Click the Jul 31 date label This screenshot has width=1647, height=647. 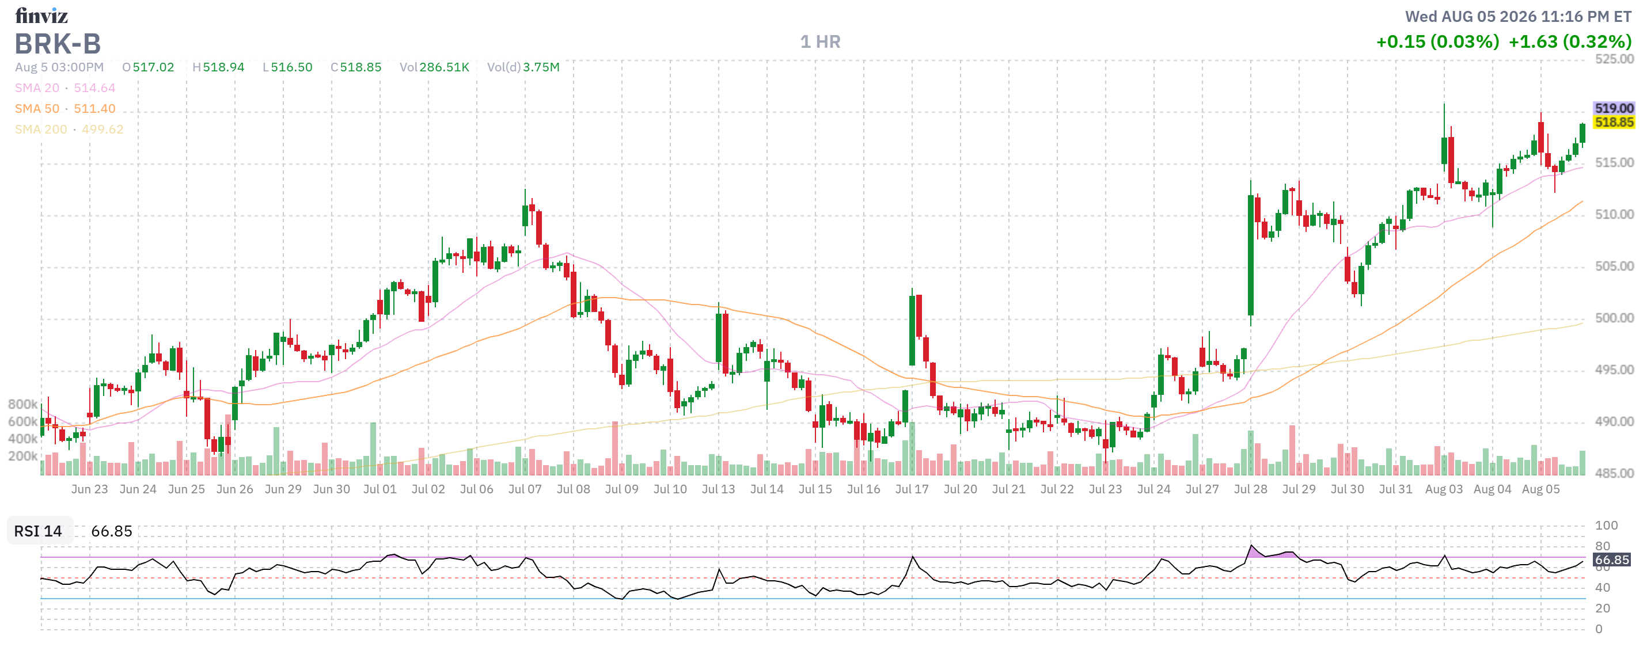pos(1395,490)
